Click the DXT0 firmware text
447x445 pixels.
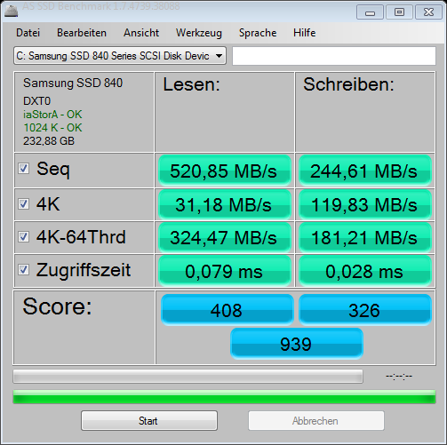click(36, 101)
